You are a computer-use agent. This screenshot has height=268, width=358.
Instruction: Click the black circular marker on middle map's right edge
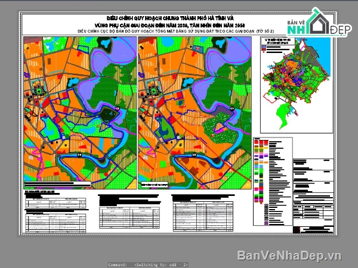(233, 108)
